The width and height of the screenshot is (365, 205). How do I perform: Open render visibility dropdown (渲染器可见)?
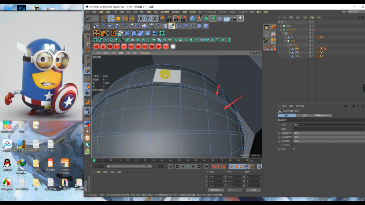tap(329, 137)
